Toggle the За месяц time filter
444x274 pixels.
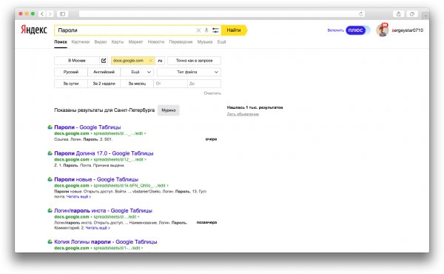point(137,84)
